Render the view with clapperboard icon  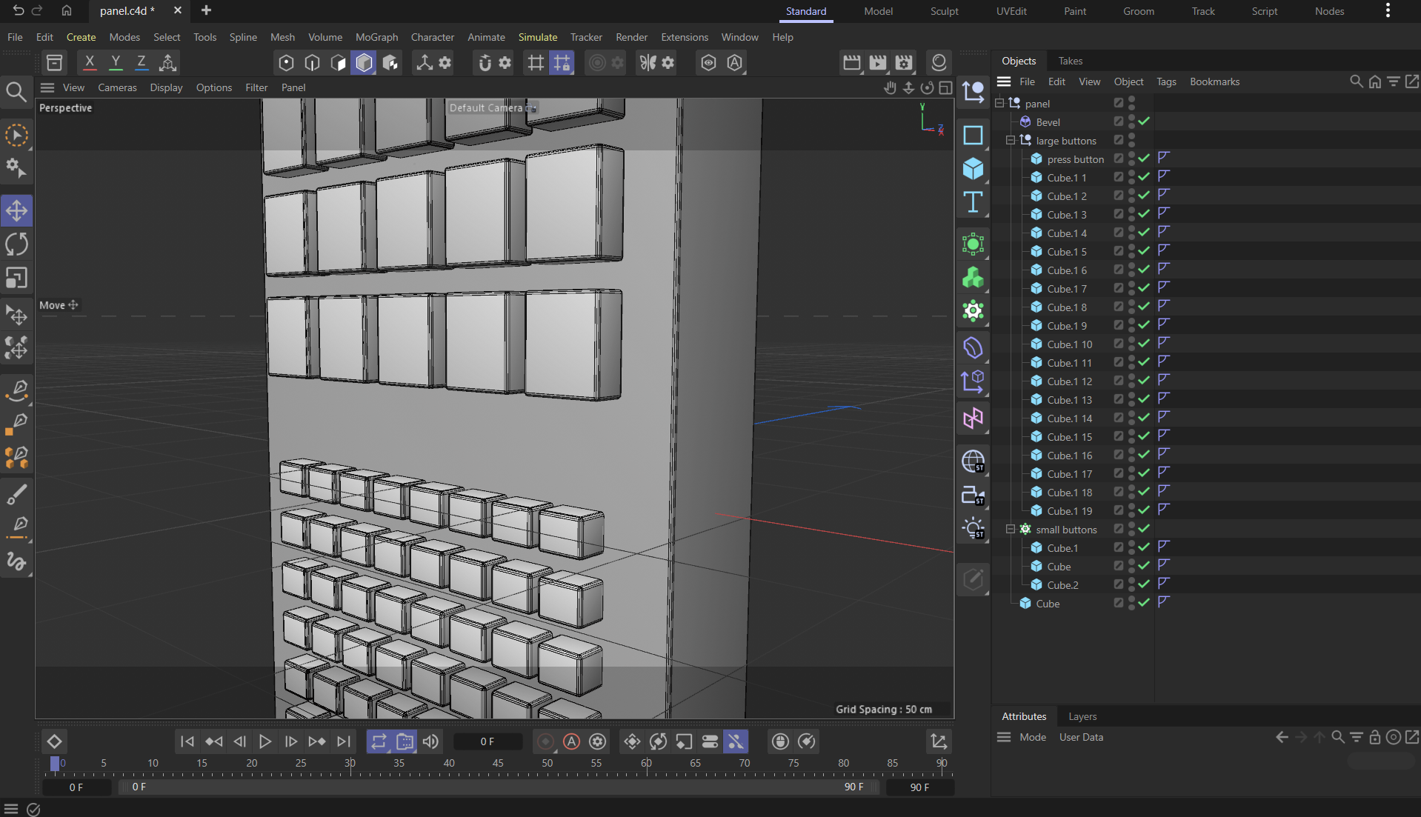click(x=852, y=63)
